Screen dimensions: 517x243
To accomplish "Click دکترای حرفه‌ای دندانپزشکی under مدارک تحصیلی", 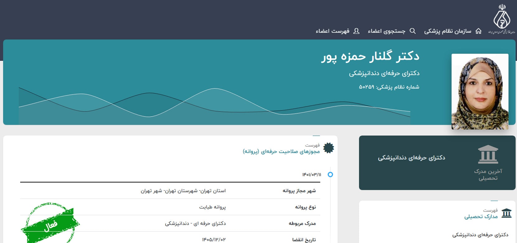I will (480, 235).
